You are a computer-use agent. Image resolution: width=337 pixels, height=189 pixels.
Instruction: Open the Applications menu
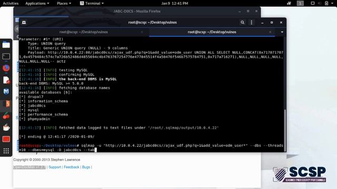tap(37, 3)
